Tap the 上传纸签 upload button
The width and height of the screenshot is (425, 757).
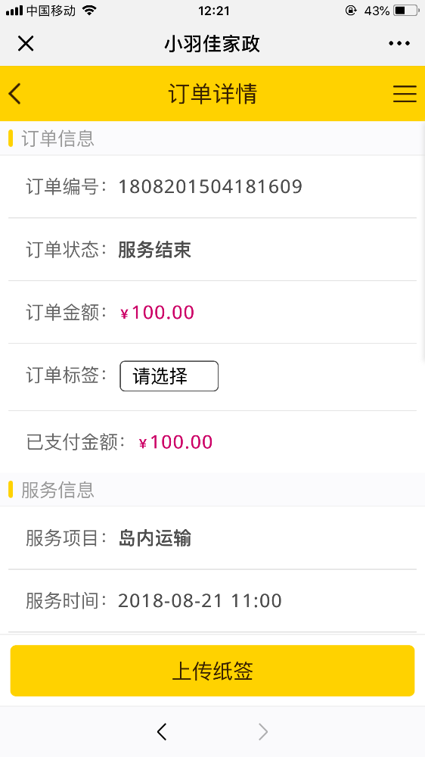pyautogui.click(x=212, y=671)
